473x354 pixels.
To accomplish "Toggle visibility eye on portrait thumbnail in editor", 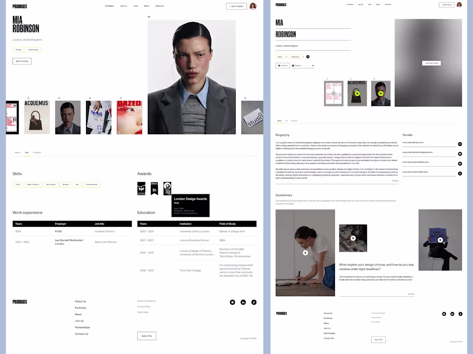I will 381,94.
